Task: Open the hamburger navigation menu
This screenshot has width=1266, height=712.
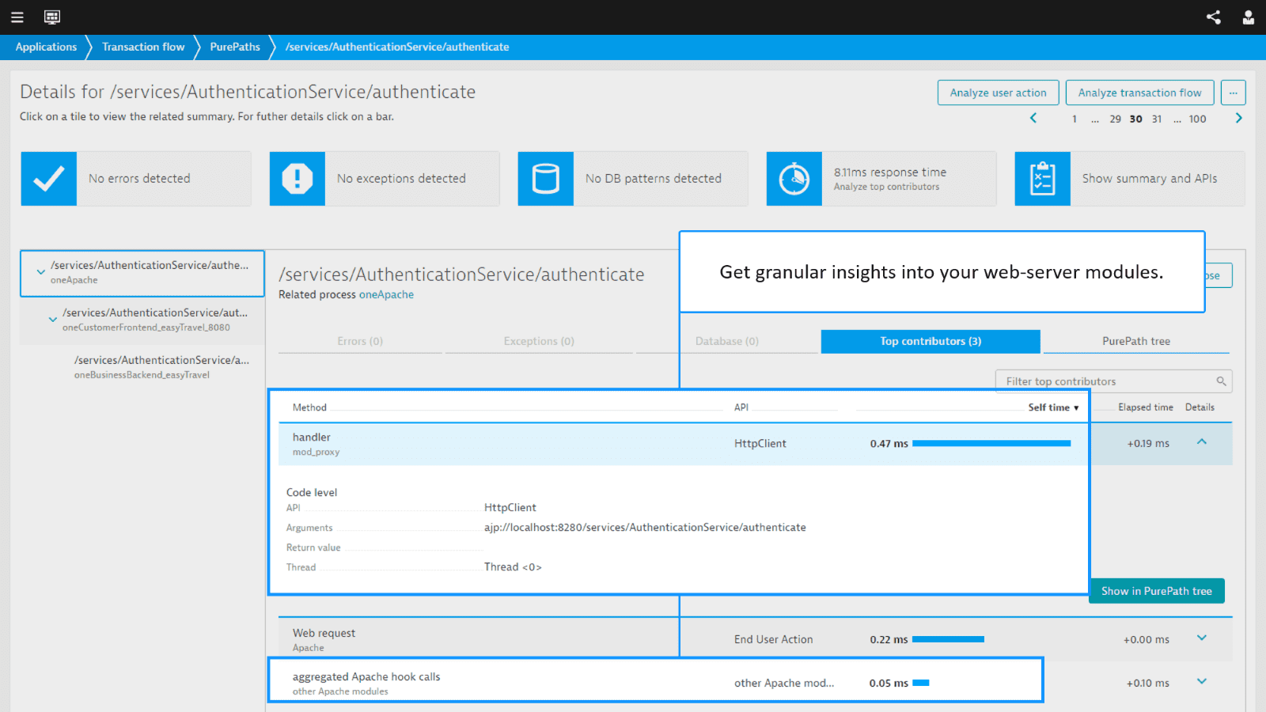Action: pos(17,17)
